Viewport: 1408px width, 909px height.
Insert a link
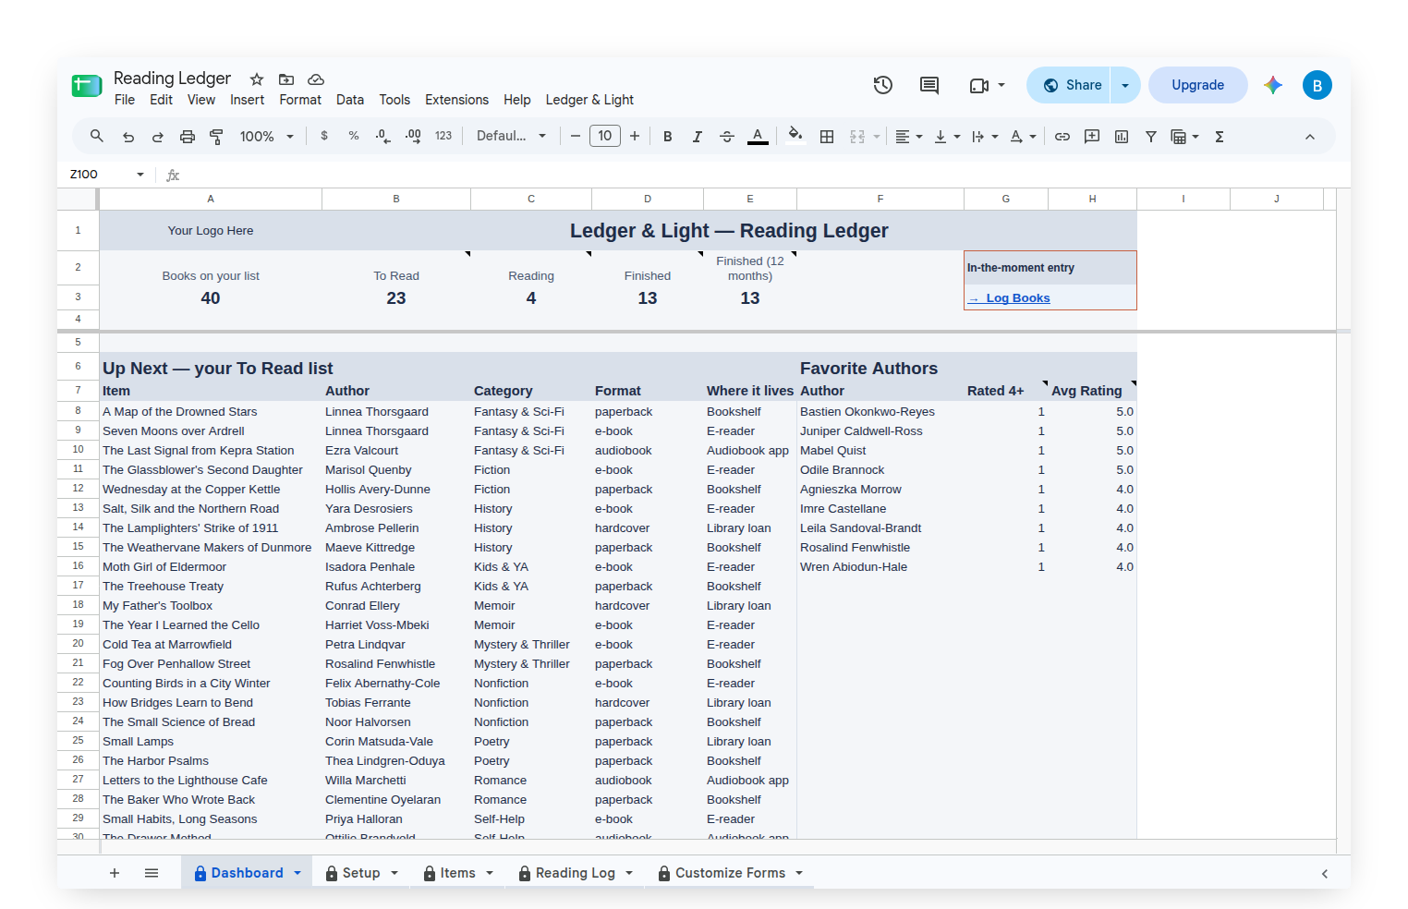pos(1062,137)
